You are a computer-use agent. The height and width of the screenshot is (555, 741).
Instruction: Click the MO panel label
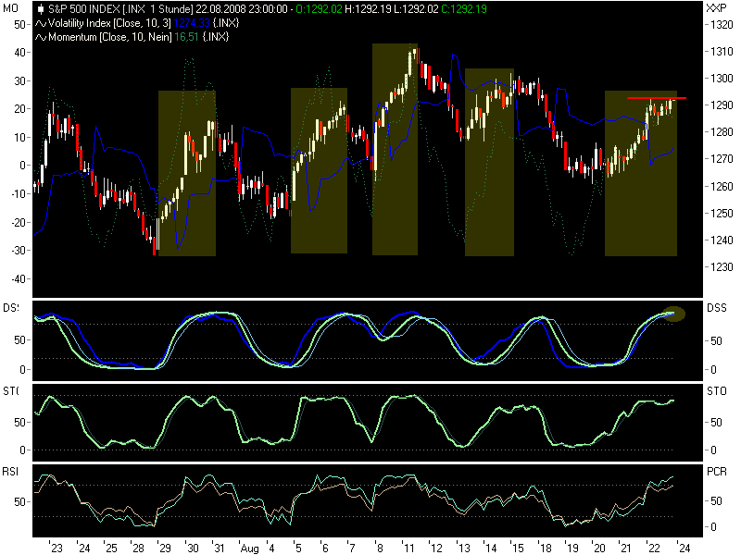click(13, 7)
